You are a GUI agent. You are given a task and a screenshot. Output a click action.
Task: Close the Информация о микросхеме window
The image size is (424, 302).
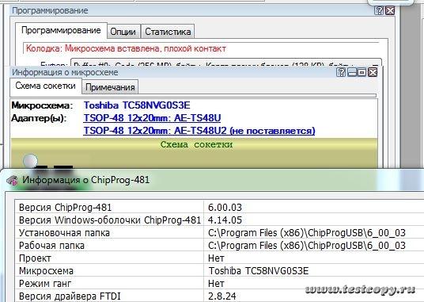coord(373,72)
